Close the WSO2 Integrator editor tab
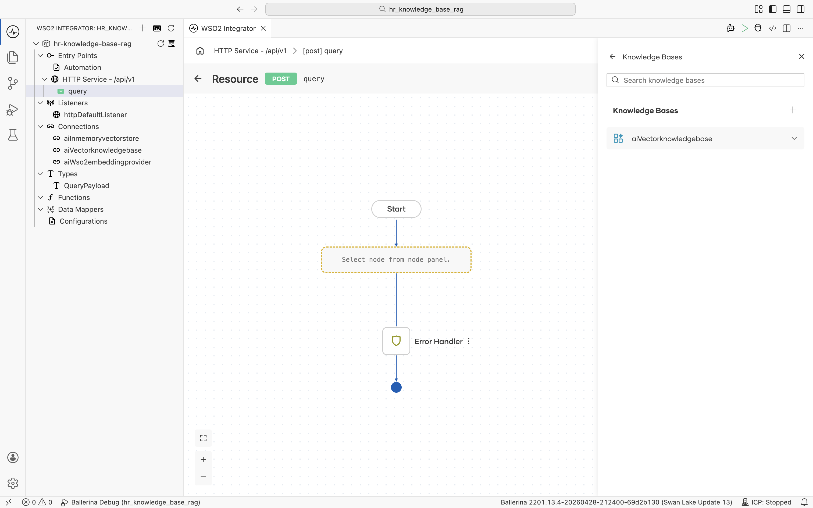The image size is (813, 508). (263, 28)
